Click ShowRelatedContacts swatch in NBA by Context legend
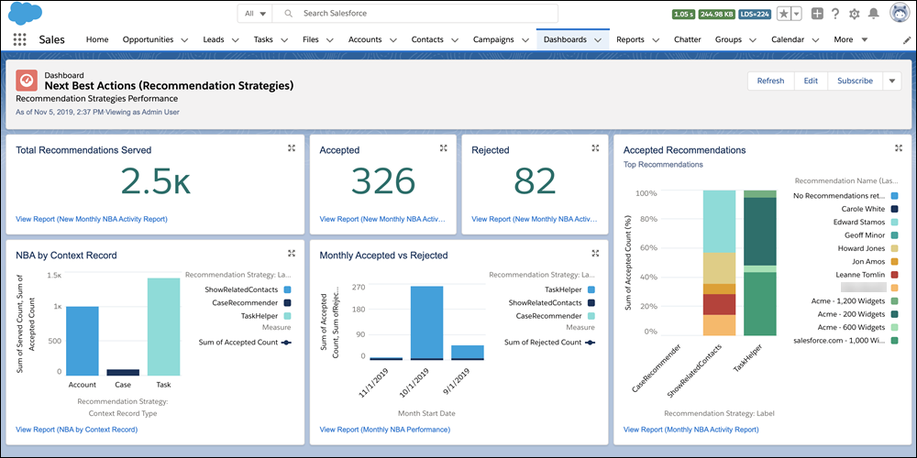The height and width of the screenshot is (458, 917). (x=286, y=289)
